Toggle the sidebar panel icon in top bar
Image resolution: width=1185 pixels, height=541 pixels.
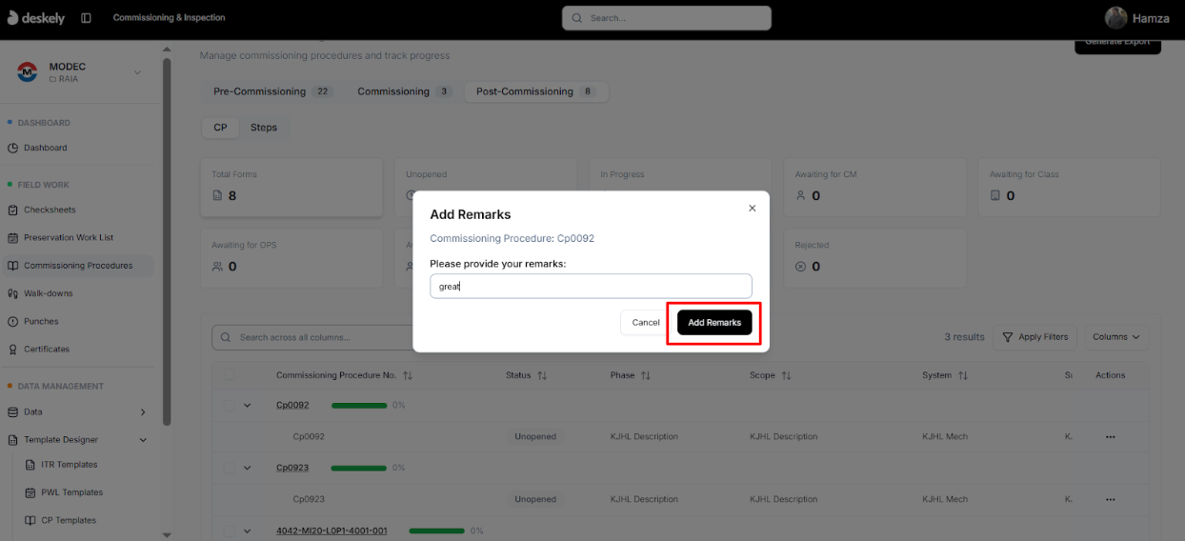tap(86, 17)
